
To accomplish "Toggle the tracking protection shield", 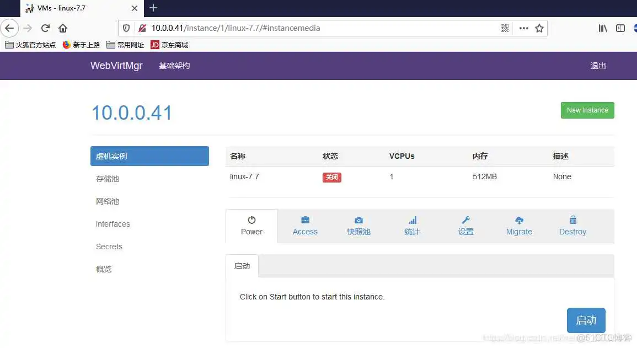I will point(127,28).
